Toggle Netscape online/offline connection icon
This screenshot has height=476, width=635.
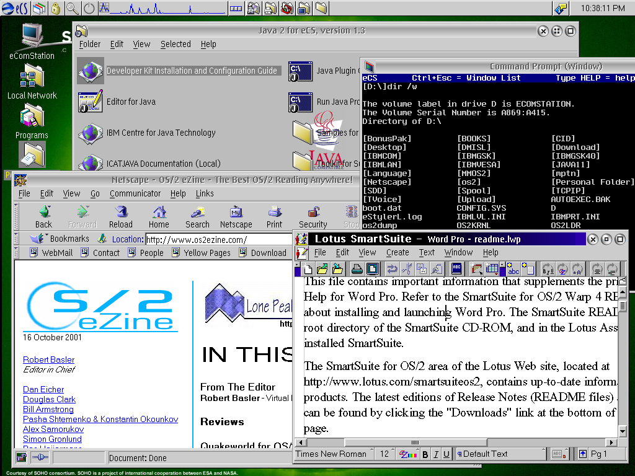(x=40, y=458)
